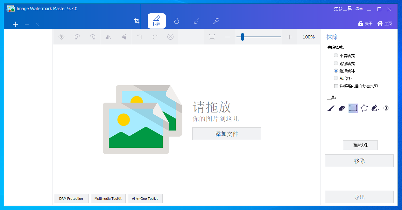Click the plus icon to add image
Image resolution: width=402 pixels, height=210 pixels.
15,24
